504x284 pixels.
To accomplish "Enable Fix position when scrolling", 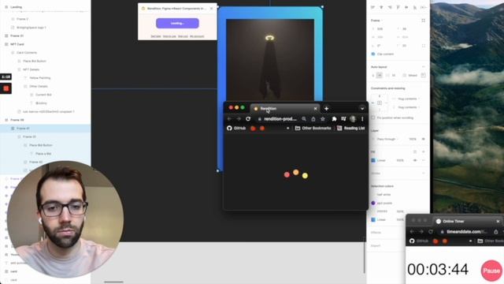I will pos(373,118).
